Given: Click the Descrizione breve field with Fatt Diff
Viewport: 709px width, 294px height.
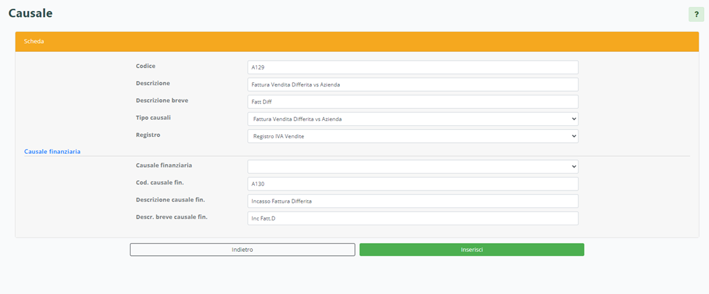Looking at the screenshot, I should pos(413,101).
